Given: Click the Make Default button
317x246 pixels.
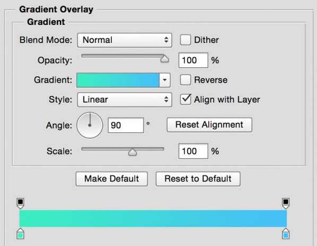Looking at the screenshot, I should [x=112, y=179].
